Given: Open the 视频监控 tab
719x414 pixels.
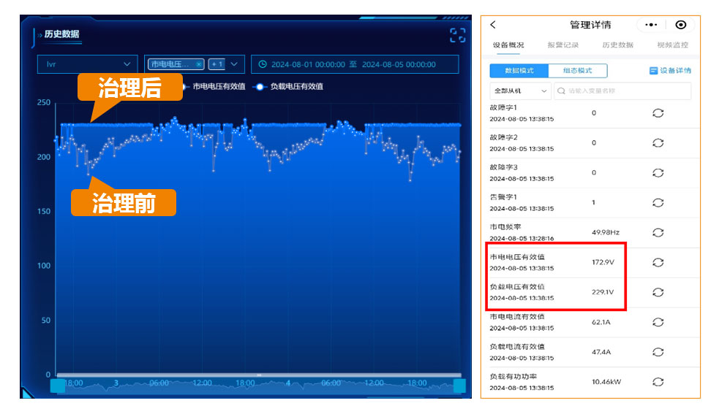Looking at the screenshot, I should point(672,45).
